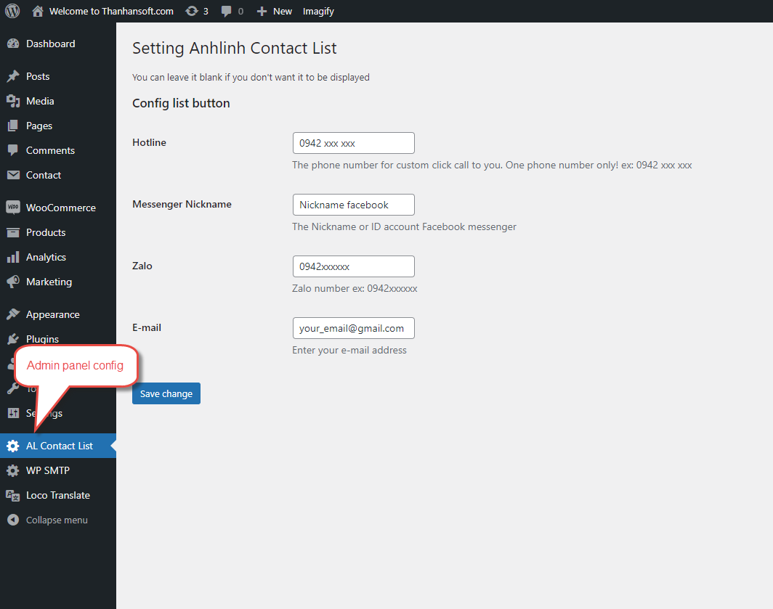
Task: Focus the Hotline phone number field
Action: (x=354, y=143)
